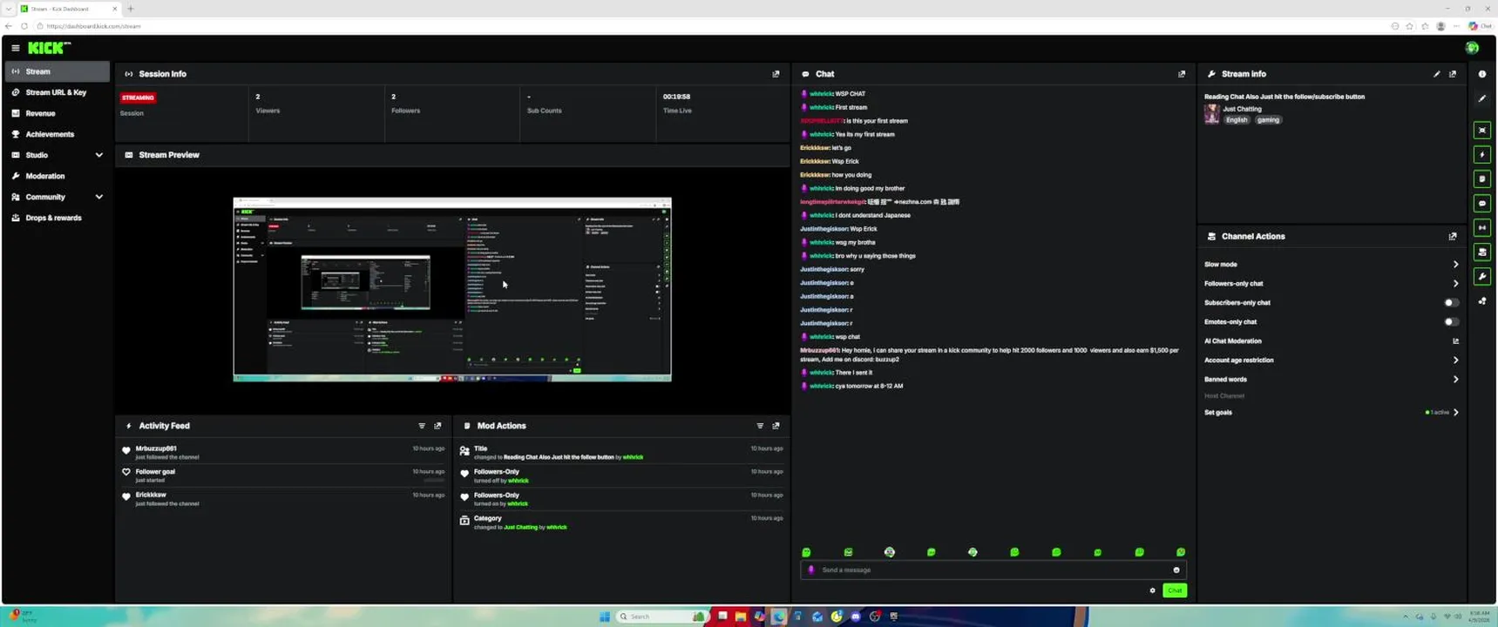Open the Achievements page

tap(58, 134)
